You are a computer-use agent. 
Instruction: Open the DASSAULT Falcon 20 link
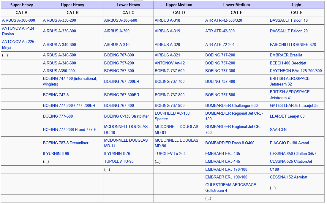(289, 31)
